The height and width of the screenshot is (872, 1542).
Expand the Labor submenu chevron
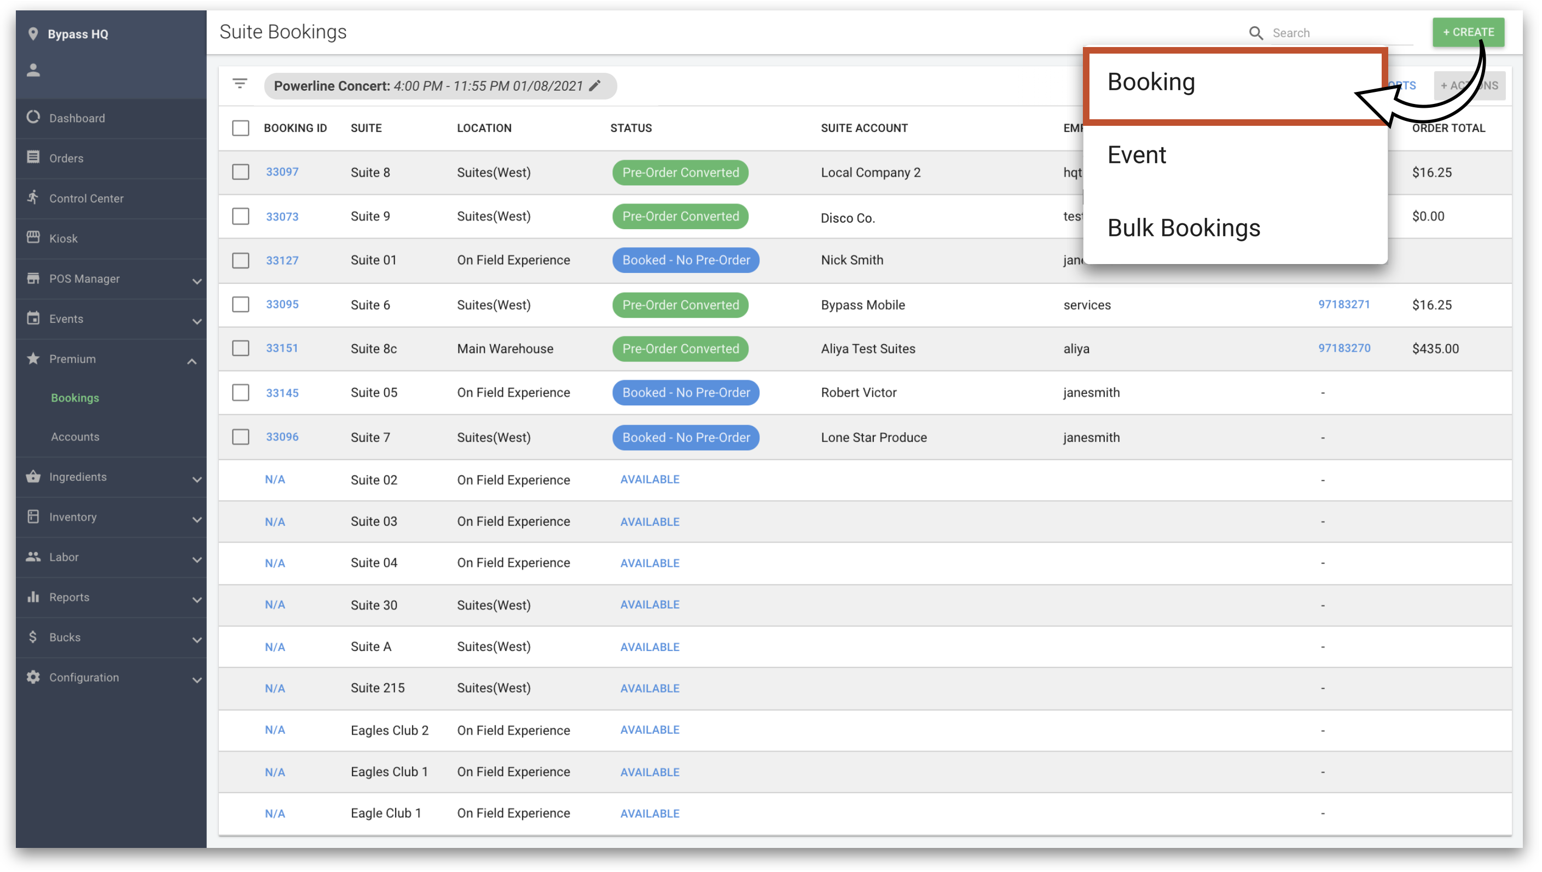click(x=196, y=560)
